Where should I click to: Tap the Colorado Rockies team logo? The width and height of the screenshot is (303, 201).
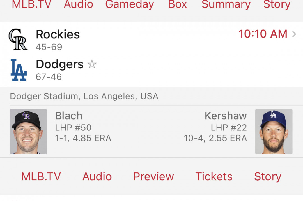(18, 39)
